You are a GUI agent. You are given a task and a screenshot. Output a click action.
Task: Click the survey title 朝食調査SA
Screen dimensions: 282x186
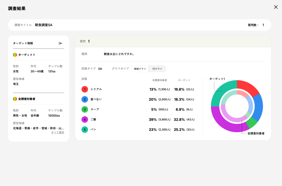pos(43,25)
